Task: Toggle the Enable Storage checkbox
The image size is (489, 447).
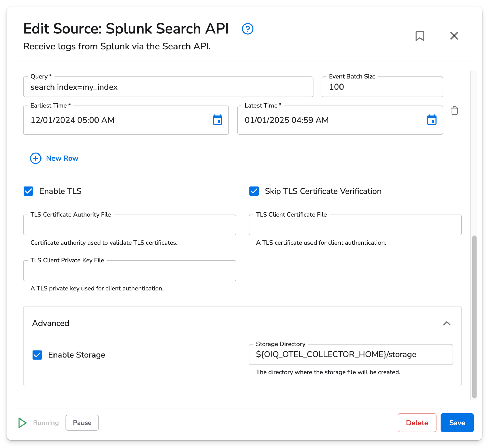Action: [x=38, y=355]
